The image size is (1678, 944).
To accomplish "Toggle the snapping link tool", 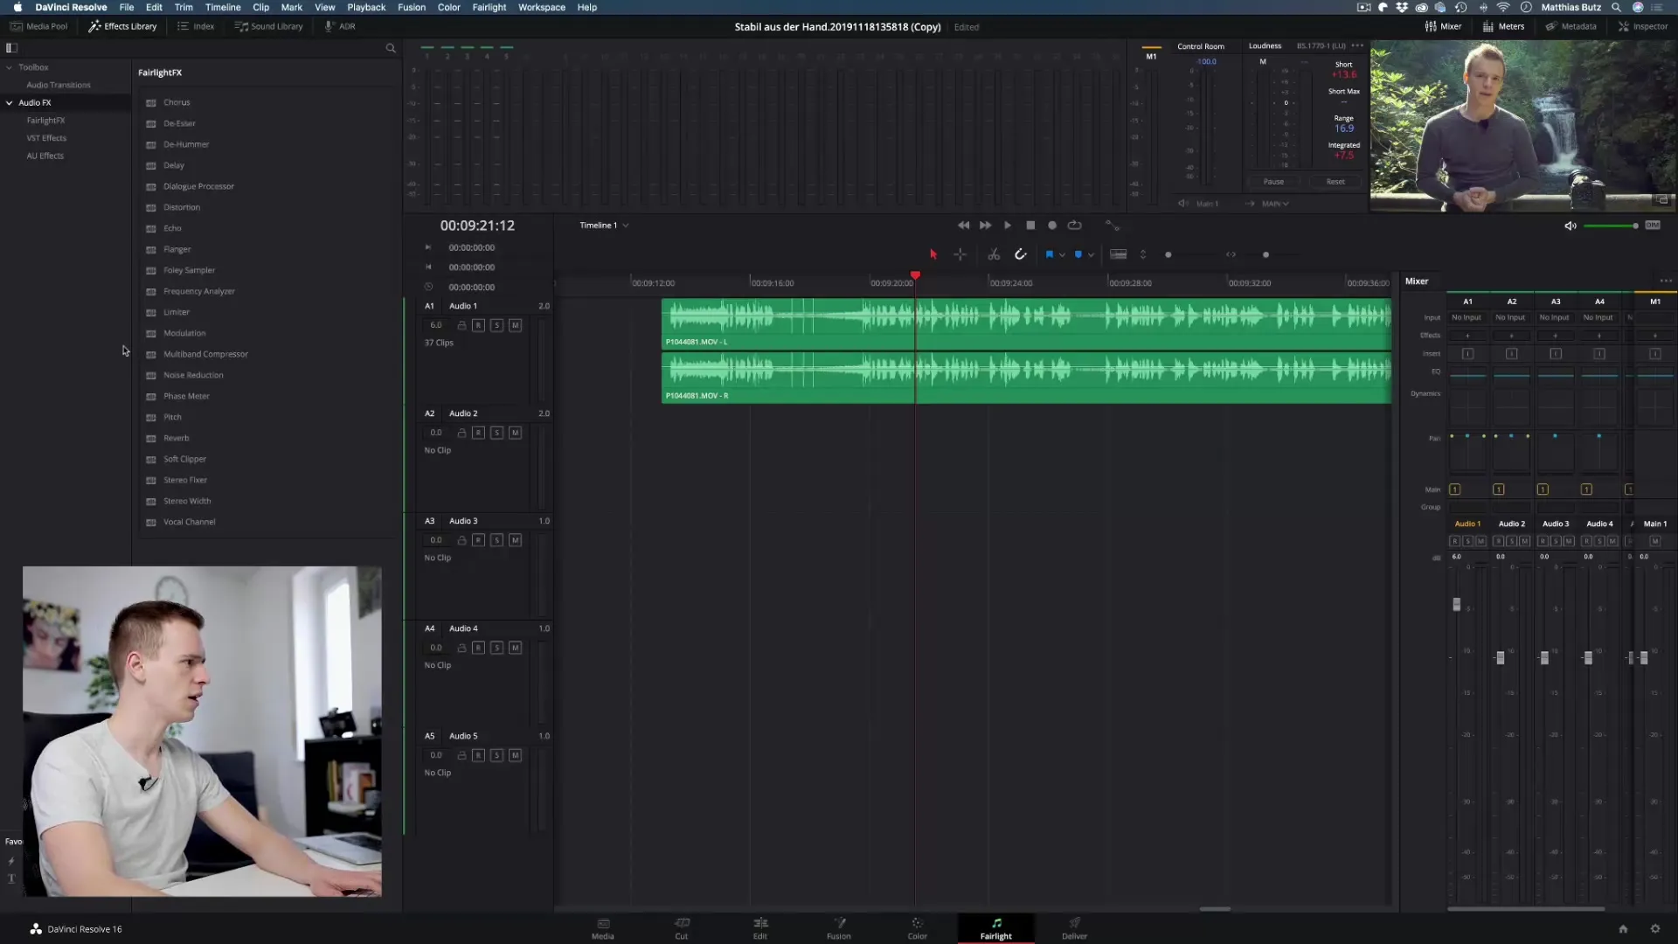I will point(1020,254).
